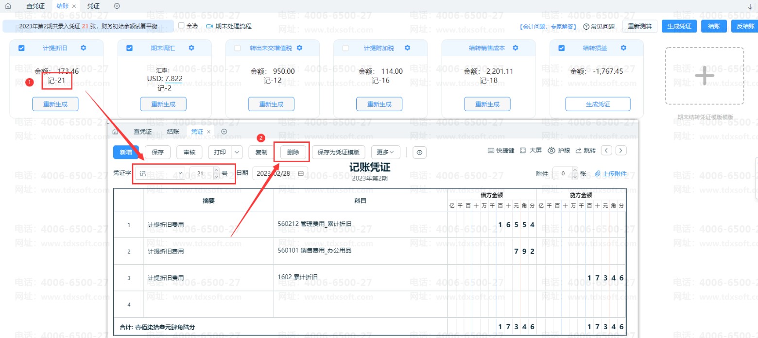Click the 护眼 eye-protection icon
Screen dimensions: 758x338
[551, 151]
